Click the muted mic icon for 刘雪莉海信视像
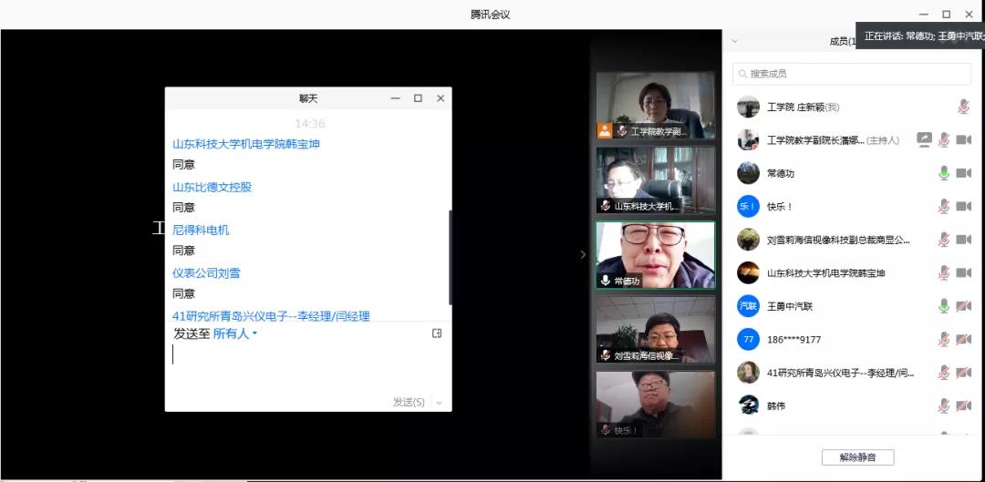The height and width of the screenshot is (482, 985). [944, 240]
